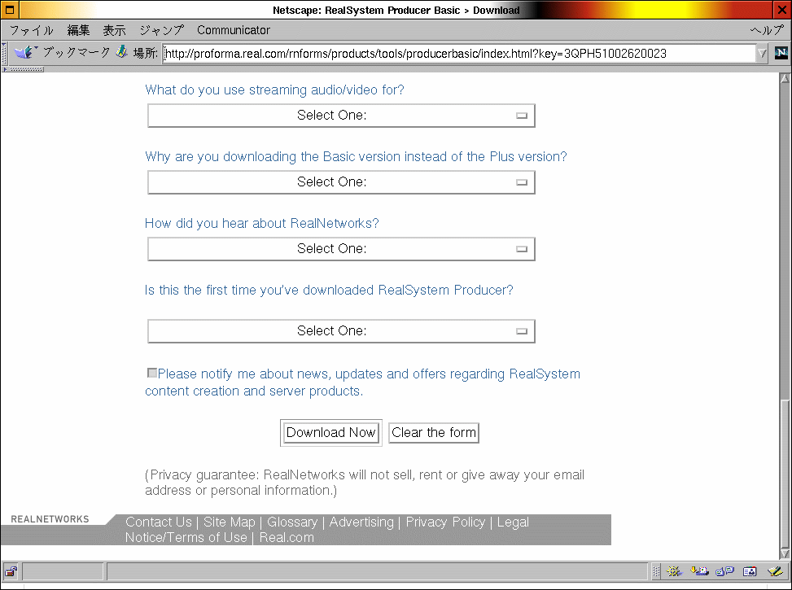
Task: Open Address Book icon in component bar
Action: pyautogui.click(x=750, y=571)
